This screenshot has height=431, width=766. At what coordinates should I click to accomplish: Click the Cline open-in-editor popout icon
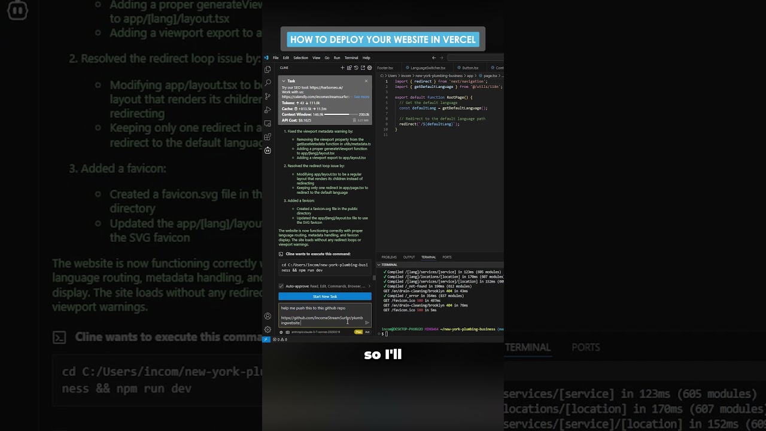coord(363,68)
